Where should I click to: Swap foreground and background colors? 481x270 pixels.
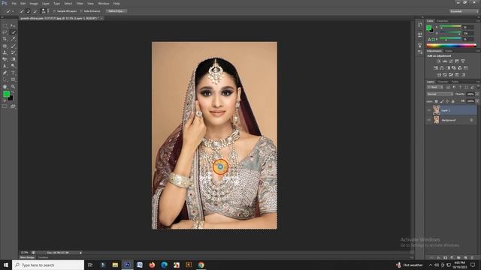(x=13, y=91)
